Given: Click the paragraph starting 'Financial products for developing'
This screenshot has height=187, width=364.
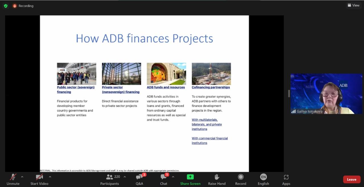Looking at the screenshot, I should pos(75,108).
